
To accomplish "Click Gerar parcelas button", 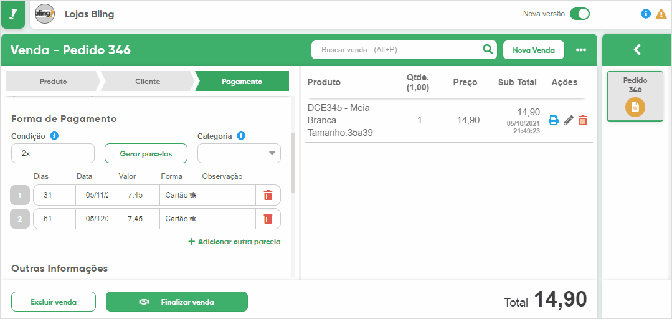I will [146, 153].
